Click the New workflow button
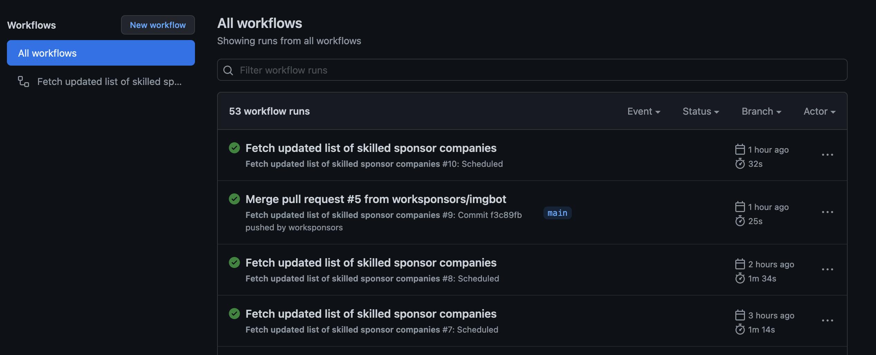 coord(158,25)
